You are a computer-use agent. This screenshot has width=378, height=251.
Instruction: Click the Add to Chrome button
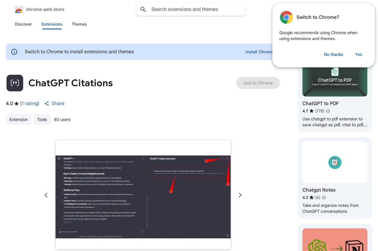pos(258,83)
